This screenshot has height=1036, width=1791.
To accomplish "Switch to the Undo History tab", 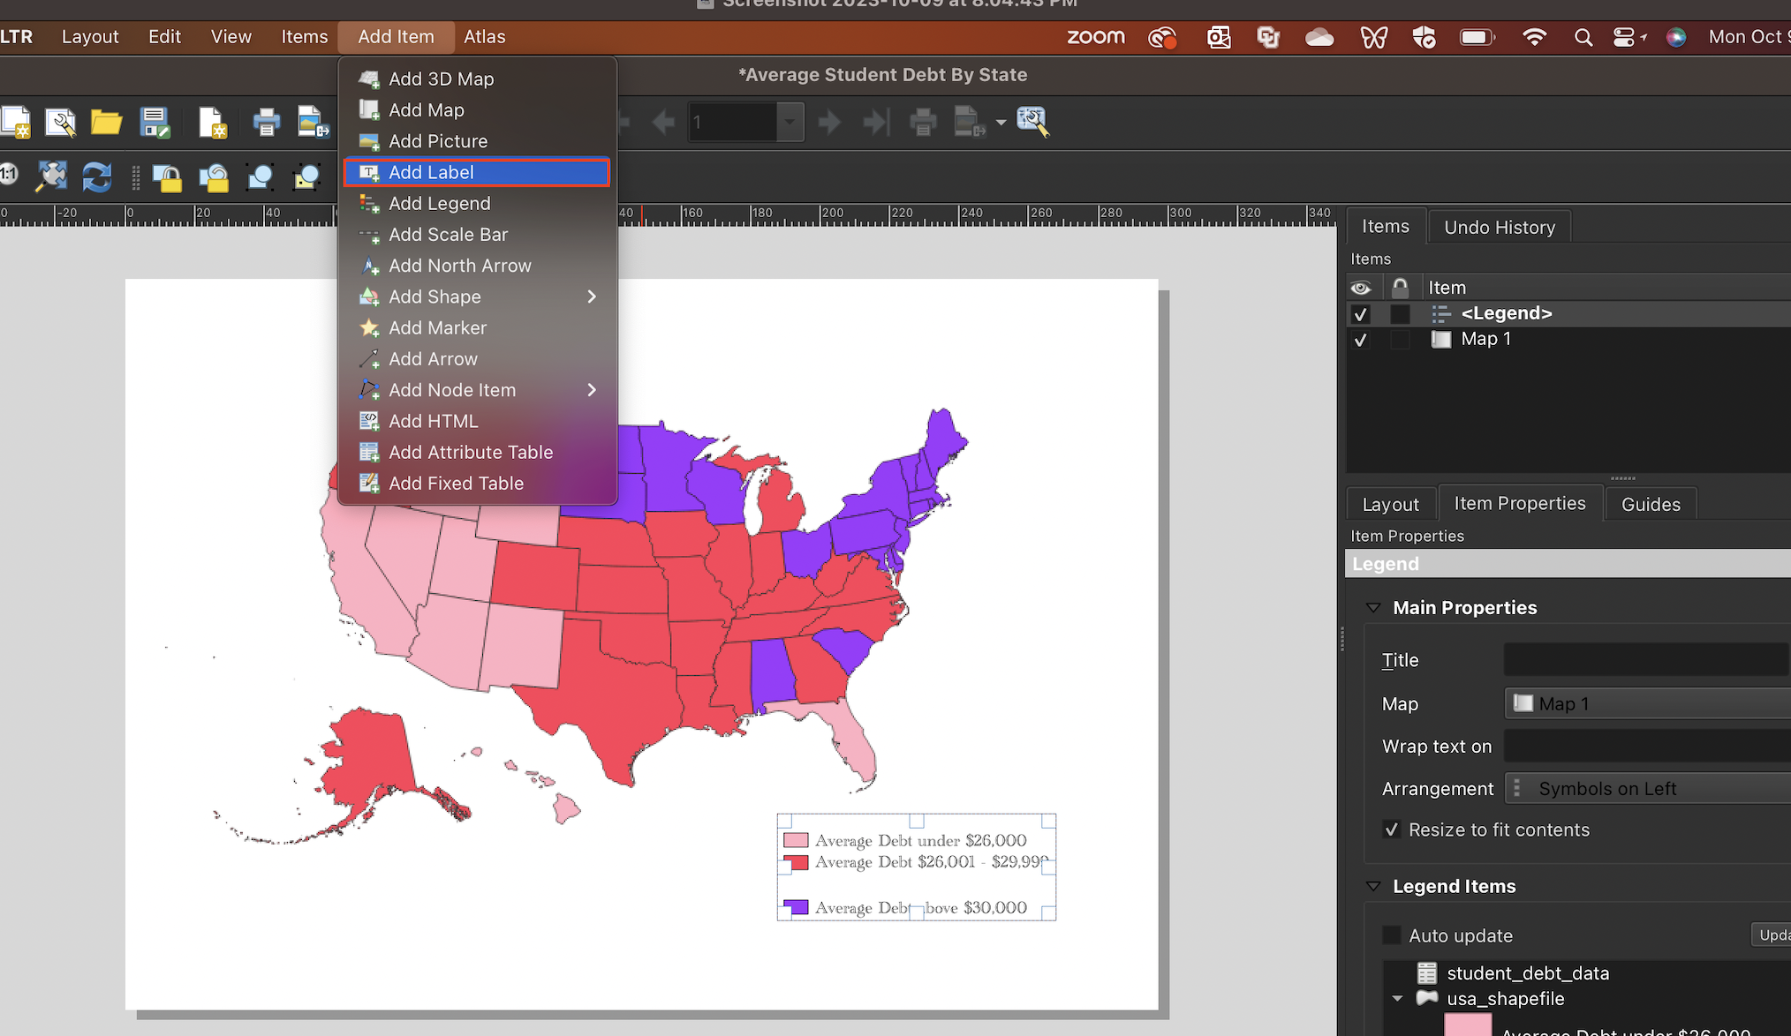I will click(x=1500, y=228).
